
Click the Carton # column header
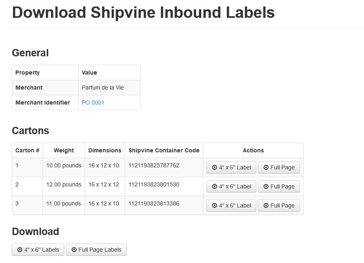pyautogui.click(x=27, y=150)
